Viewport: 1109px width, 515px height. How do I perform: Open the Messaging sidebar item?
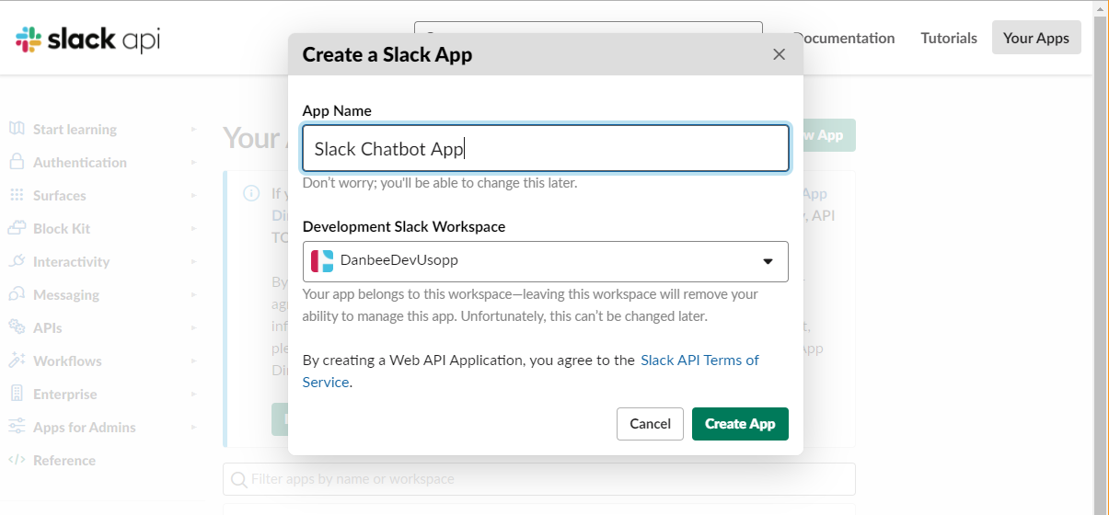click(x=66, y=295)
